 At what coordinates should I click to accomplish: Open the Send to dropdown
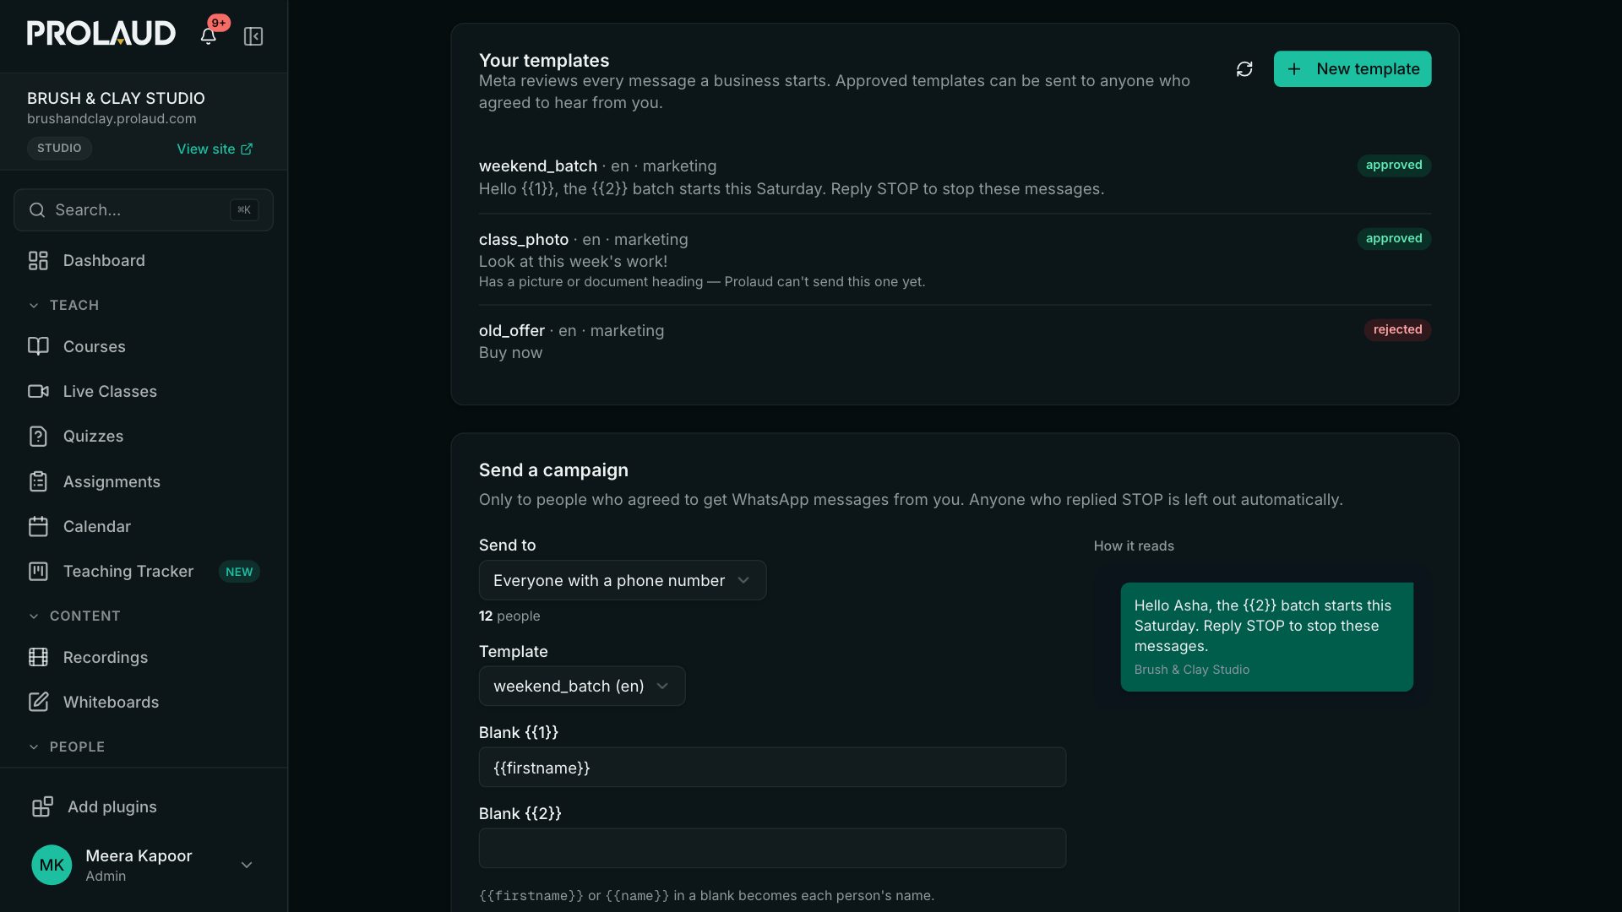click(x=623, y=580)
